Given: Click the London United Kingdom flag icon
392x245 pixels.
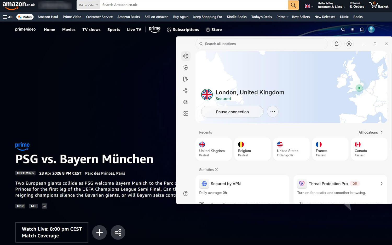Looking at the screenshot, I should tap(207, 95).
